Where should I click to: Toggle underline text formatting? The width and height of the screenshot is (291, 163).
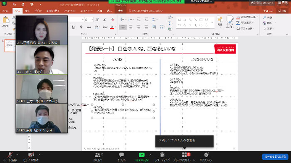tap(73, 27)
